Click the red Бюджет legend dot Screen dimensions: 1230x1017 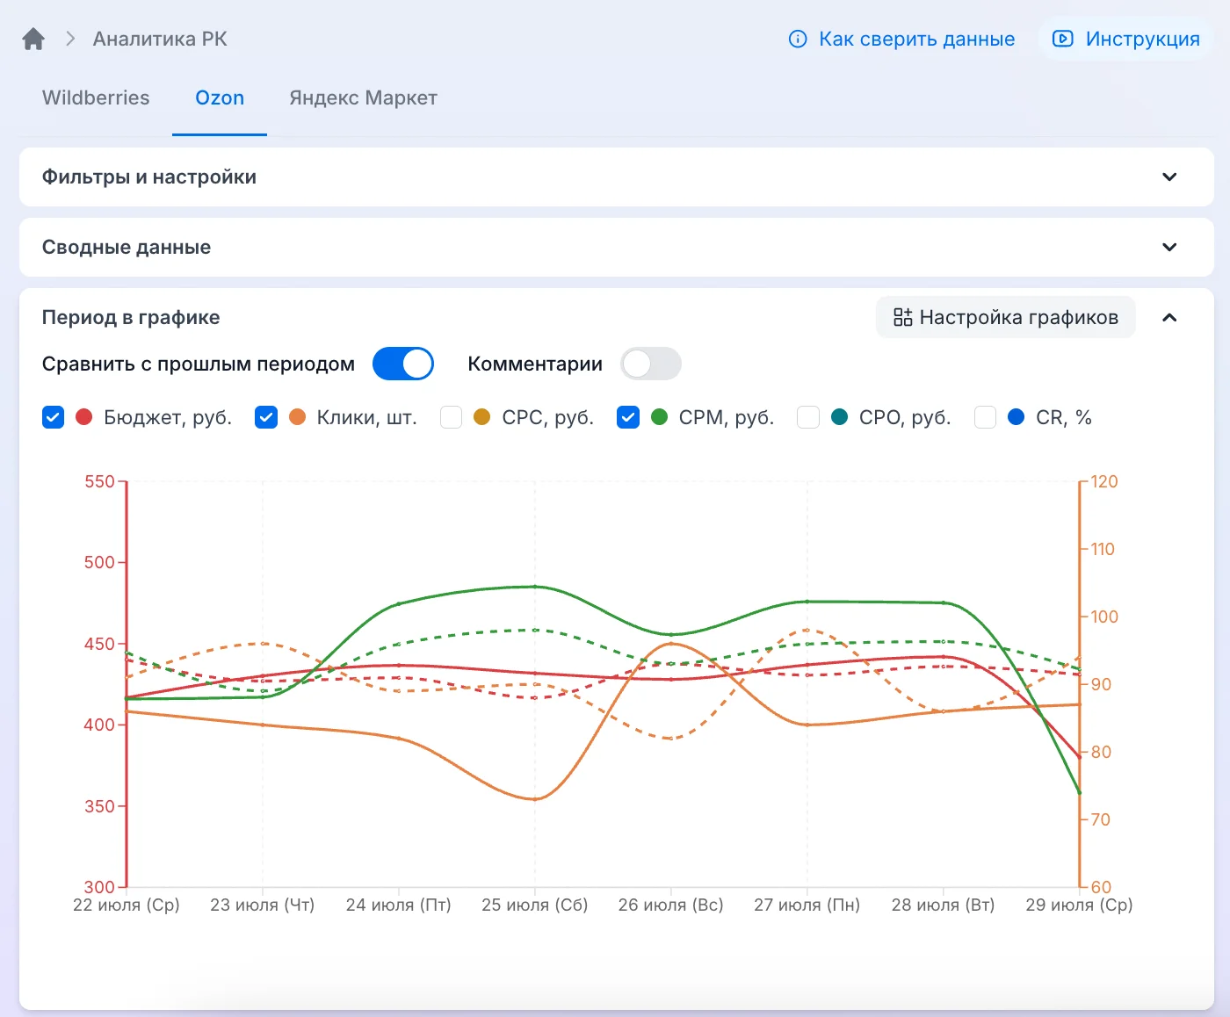coord(84,417)
